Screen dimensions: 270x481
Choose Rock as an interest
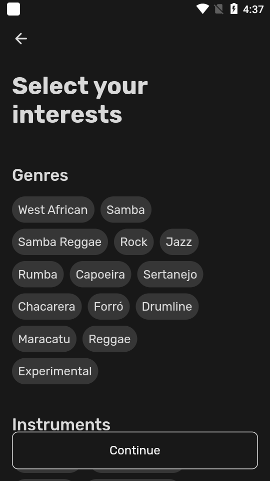tap(134, 242)
